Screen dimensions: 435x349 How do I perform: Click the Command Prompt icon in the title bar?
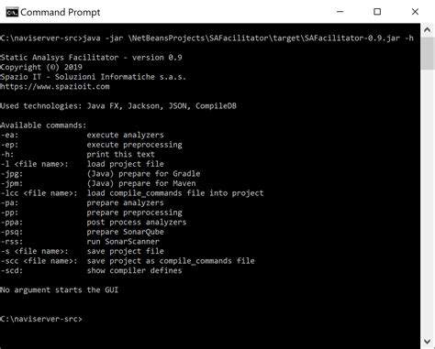click(12, 12)
